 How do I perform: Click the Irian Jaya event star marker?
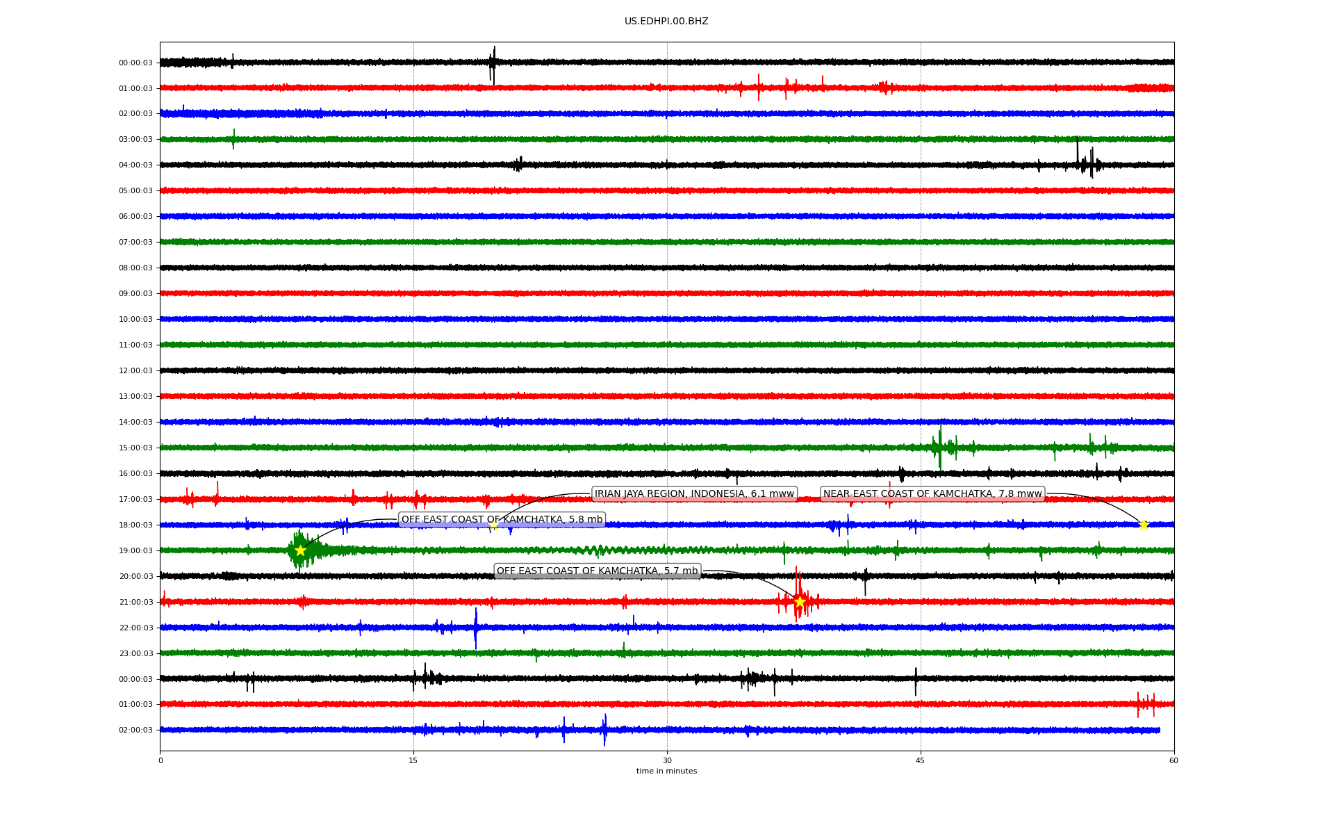tap(493, 525)
